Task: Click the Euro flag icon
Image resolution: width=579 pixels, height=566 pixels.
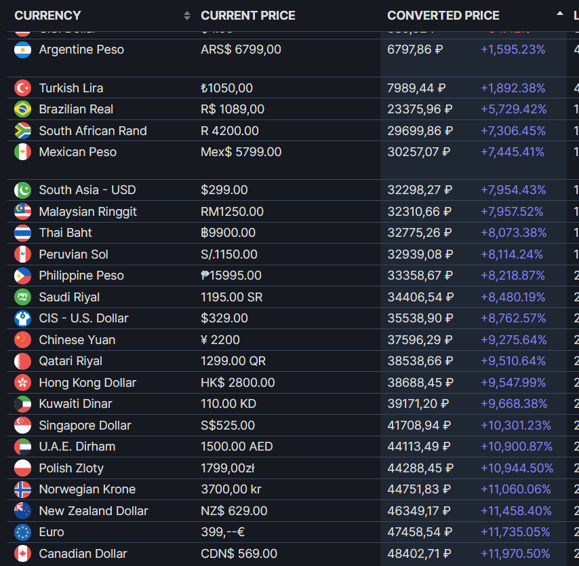Action: pos(23,532)
